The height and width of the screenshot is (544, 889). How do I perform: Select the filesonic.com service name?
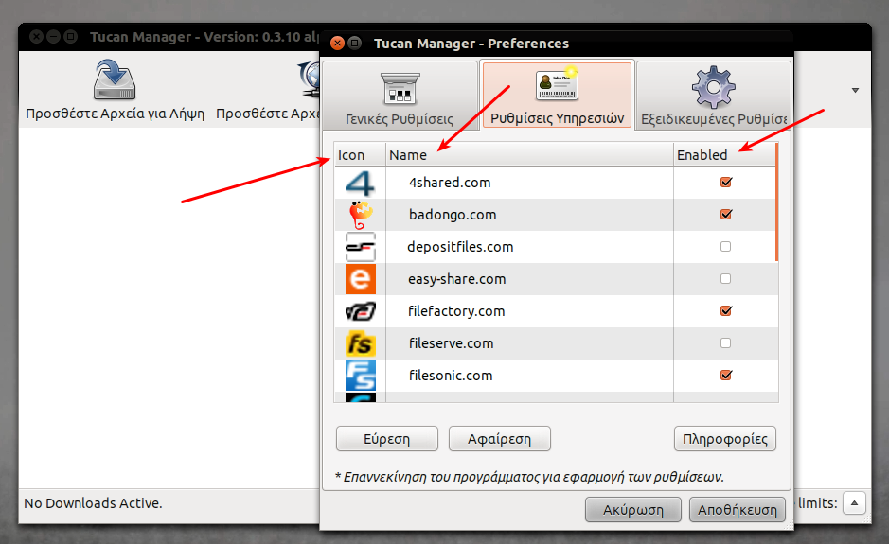[x=450, y=376]
